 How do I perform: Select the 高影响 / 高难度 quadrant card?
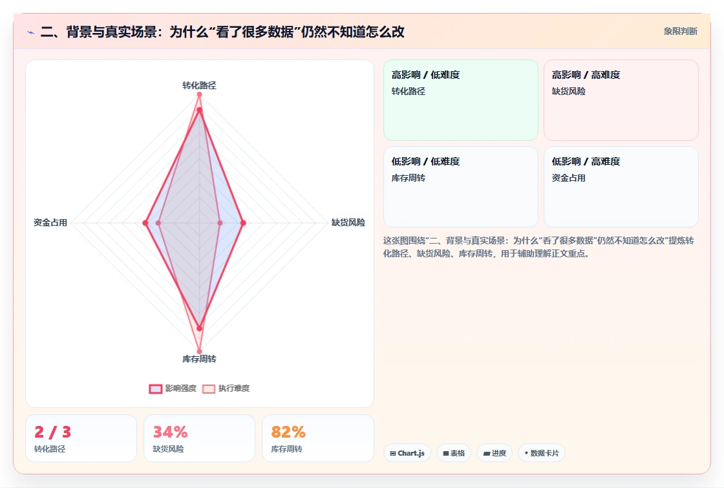(621, 100)
